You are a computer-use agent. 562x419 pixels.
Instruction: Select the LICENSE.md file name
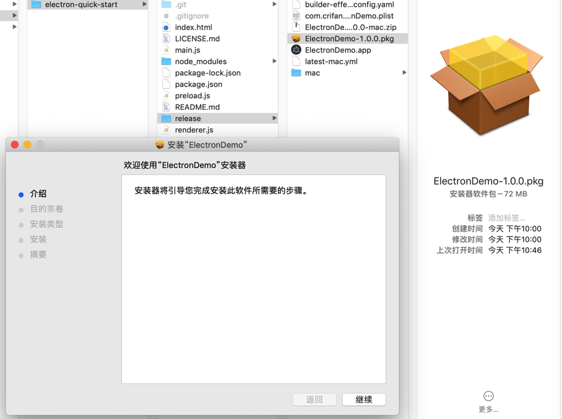(197, 39)
